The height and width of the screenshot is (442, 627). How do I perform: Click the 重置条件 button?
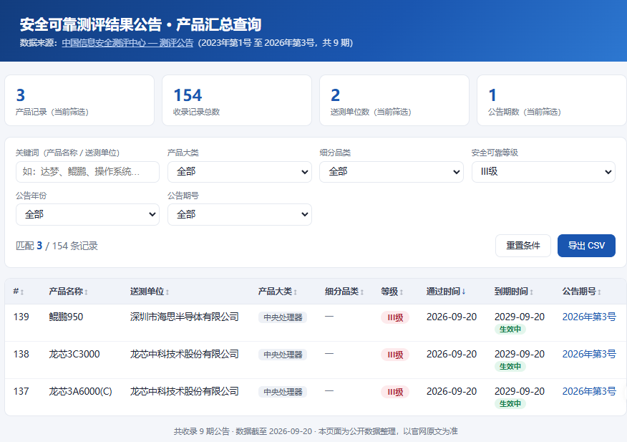[x=523, y=246]
